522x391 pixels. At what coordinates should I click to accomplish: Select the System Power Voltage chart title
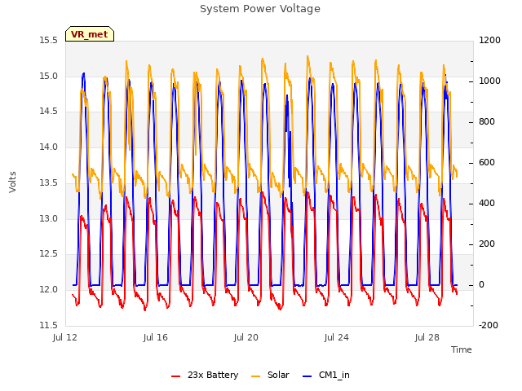260,9
